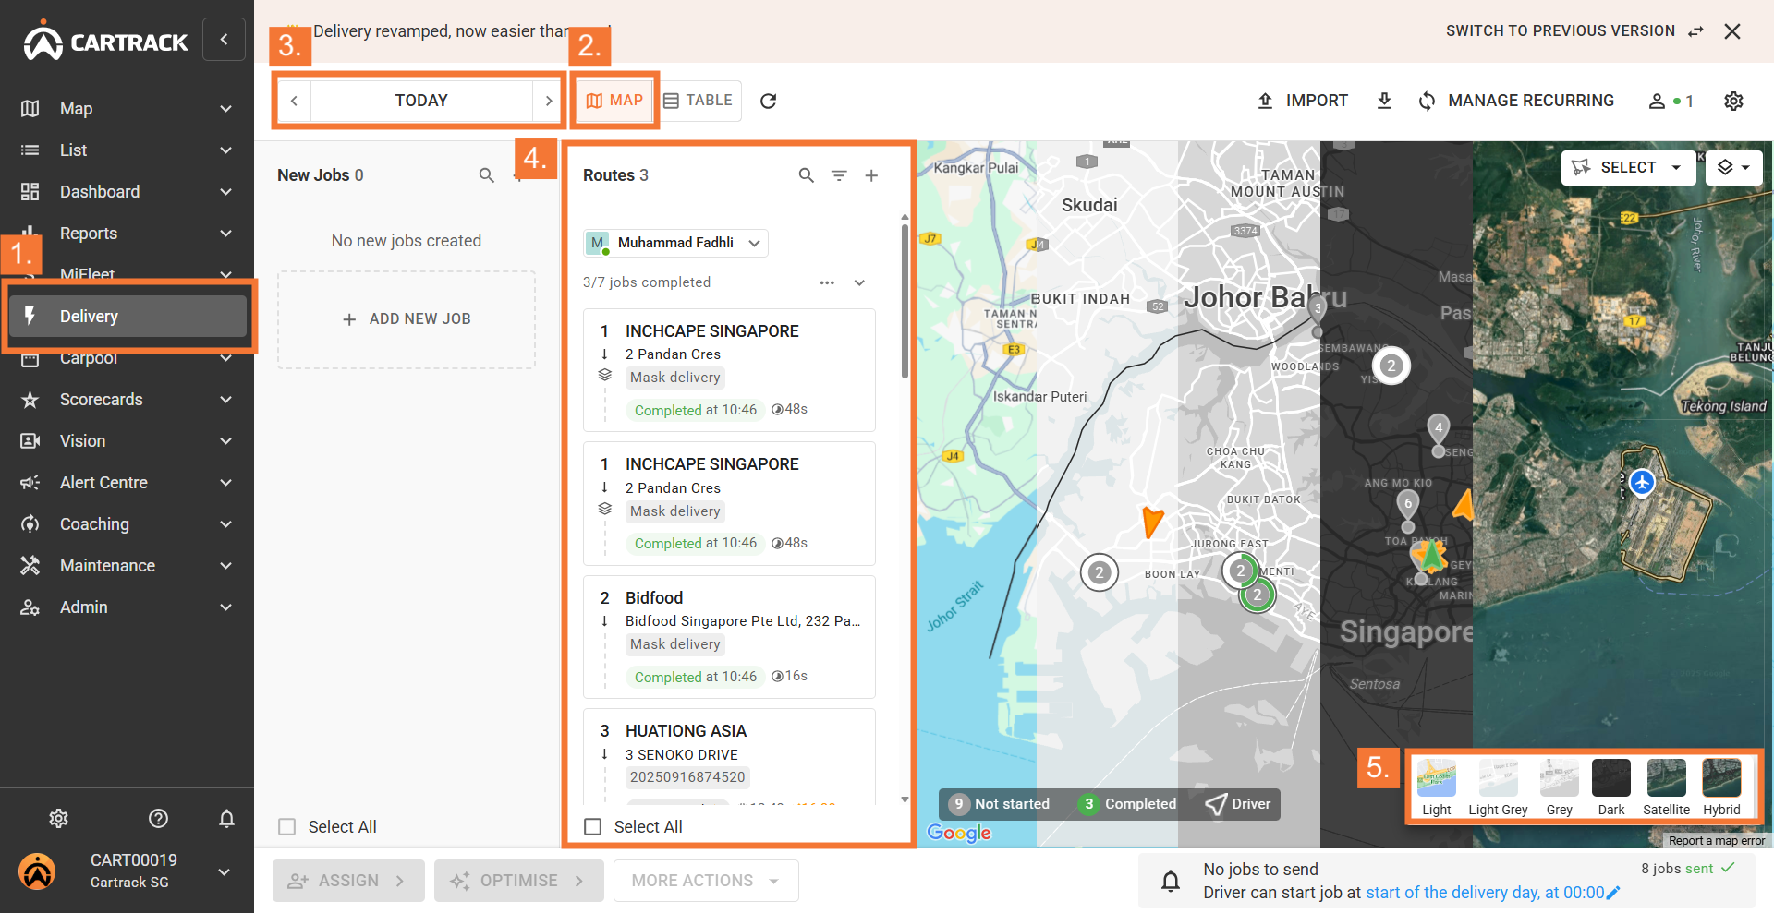Add a new route with the plus icon
Screen dimensions: 1774x913
(871, 175)
